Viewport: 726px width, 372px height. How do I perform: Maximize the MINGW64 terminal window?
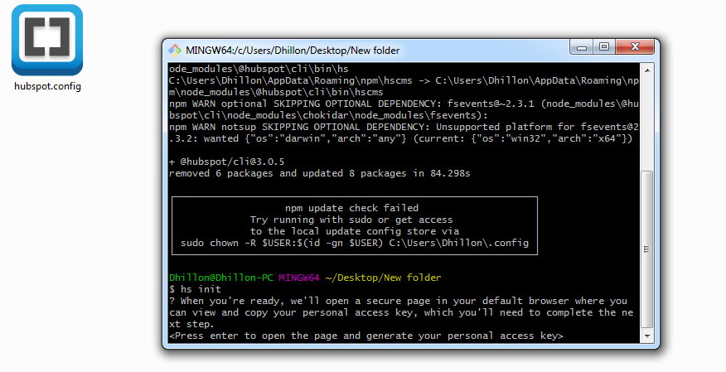click(x=604, y=47)
